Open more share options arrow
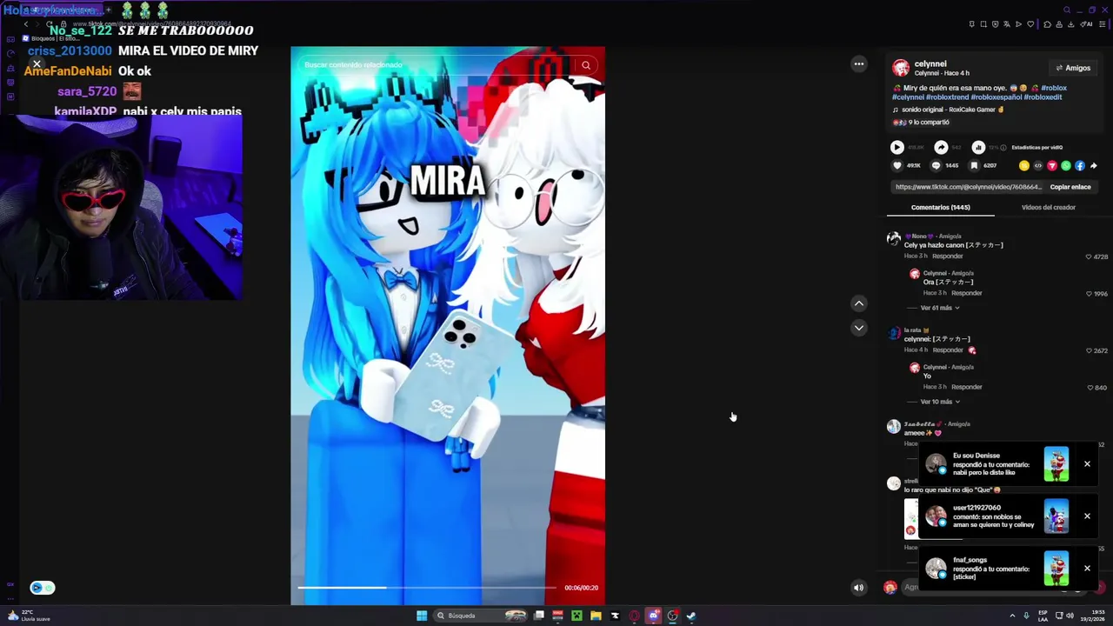This screenshot has height=626, width=1113. [1094, 166]
